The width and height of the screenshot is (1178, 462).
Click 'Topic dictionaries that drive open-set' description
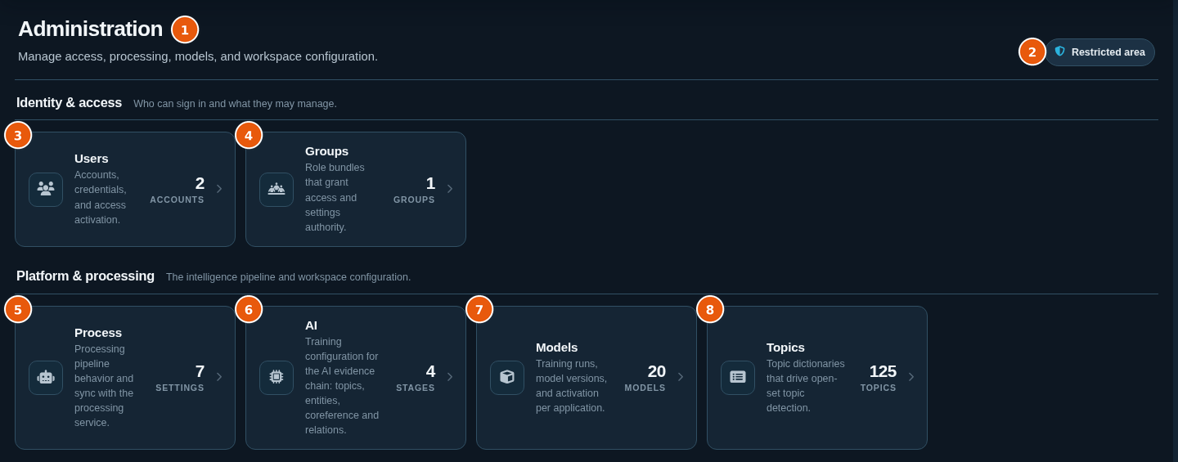[806, 385]
